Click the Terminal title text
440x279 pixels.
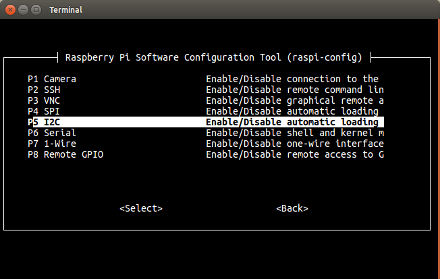click(66, 10)
